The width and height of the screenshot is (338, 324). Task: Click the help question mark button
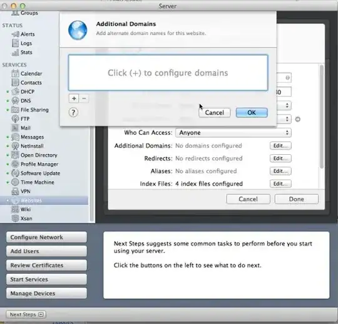pos(73,112)
